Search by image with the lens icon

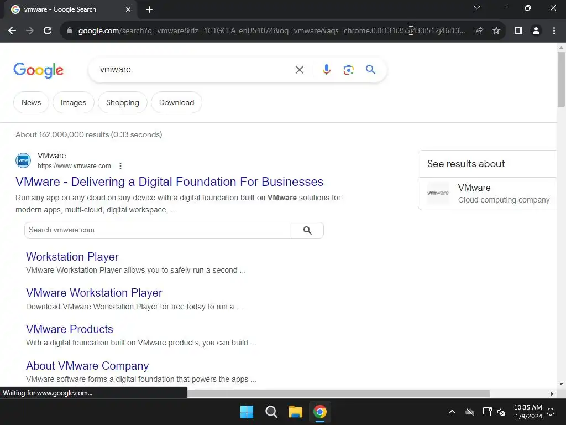click(x=349, y=70)
